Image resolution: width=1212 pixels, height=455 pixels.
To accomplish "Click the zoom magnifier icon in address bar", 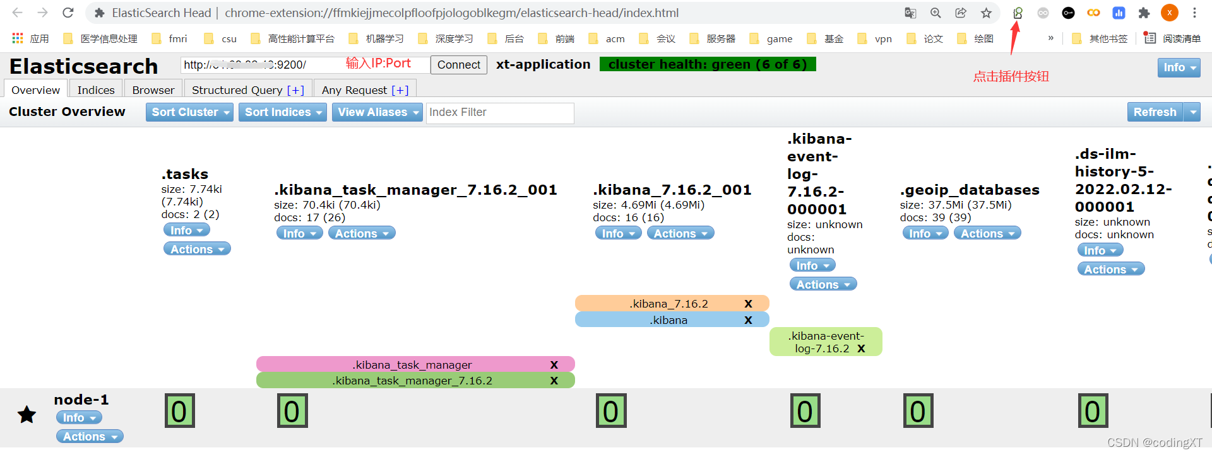I will 936,13.
